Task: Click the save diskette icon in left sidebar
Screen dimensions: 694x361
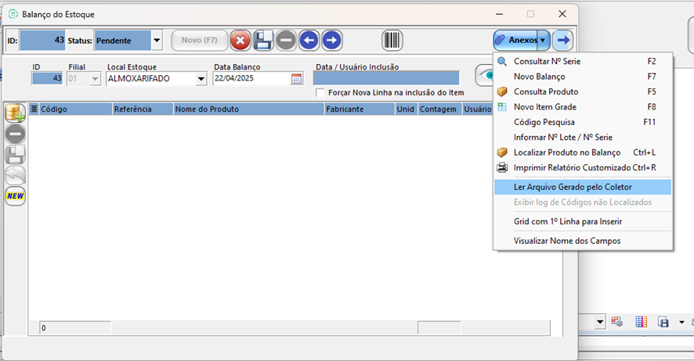Action: [15, 155]
